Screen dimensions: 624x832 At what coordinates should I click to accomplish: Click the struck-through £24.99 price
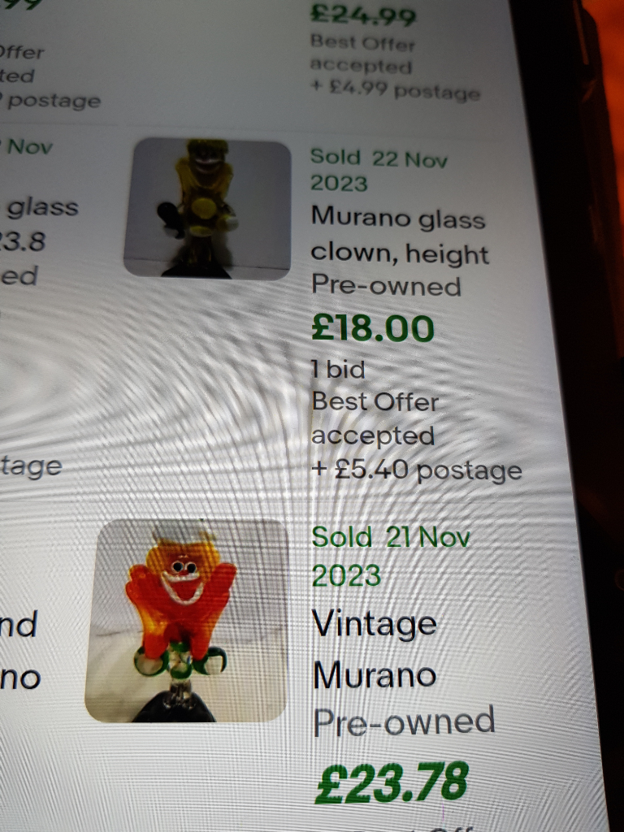(363, 14)
